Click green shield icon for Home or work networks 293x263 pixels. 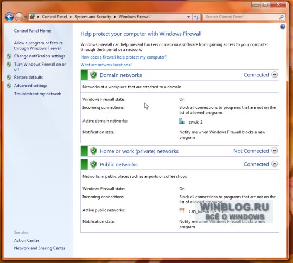pyautogui.click(x=93, y=151)
